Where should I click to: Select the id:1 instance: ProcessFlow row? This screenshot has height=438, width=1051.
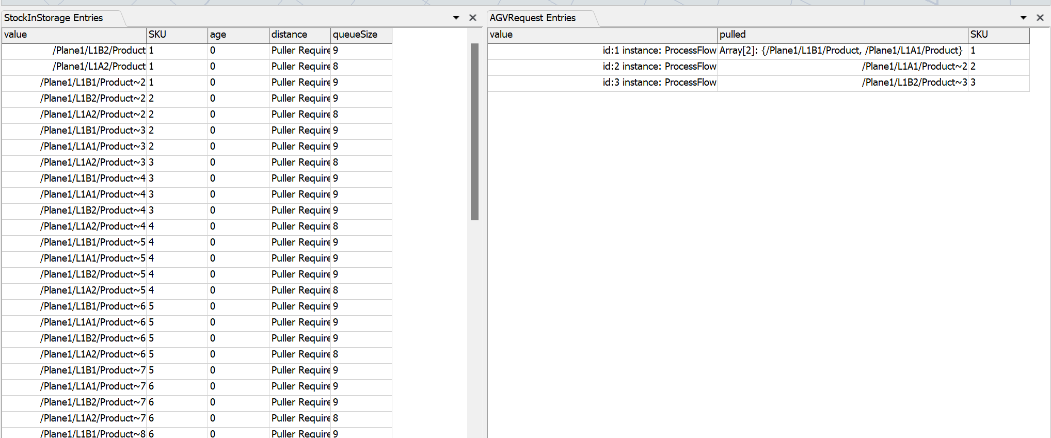(659, 51)
